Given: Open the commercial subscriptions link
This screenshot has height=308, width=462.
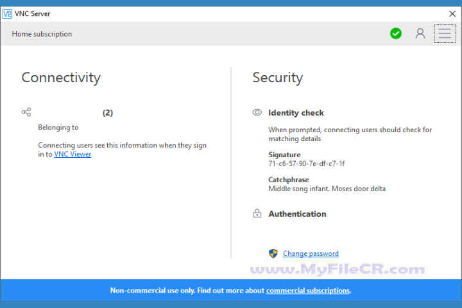Looking at the screenshot, I should [x=308, y=291].
